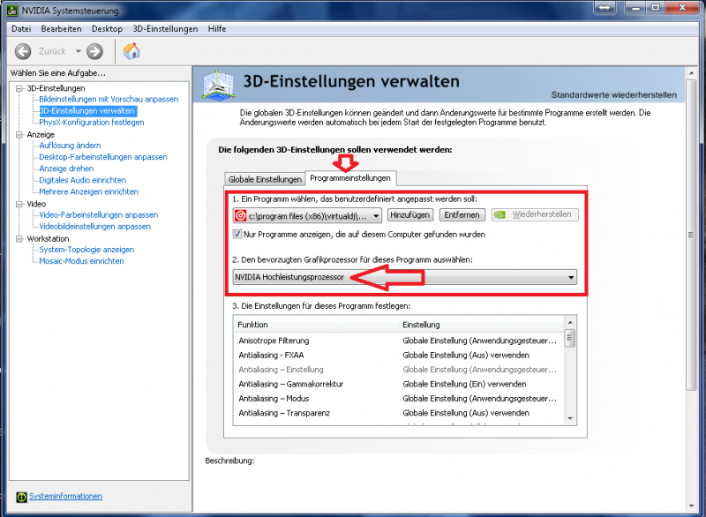Click main panel scroll down arrow
The height and width of the screenshot is (517, 706).
691,506
